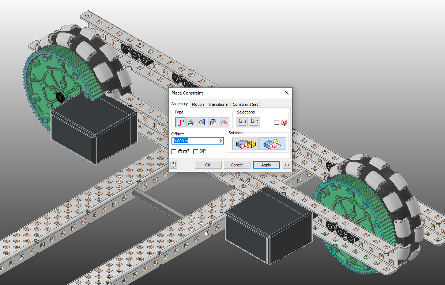Expand the dialog with the >> button
Screen dimensions: 445x285
point(287,165)
